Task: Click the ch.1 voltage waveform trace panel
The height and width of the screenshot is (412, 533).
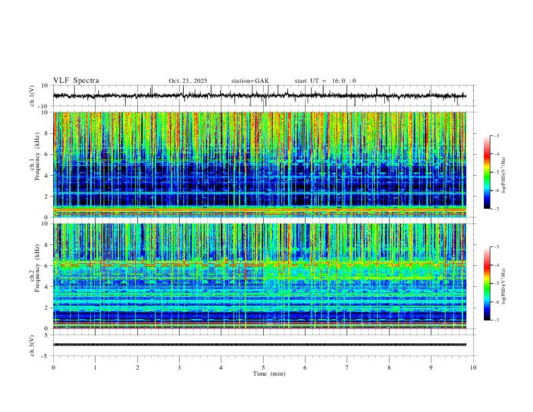Action: (x=264, y=96)
